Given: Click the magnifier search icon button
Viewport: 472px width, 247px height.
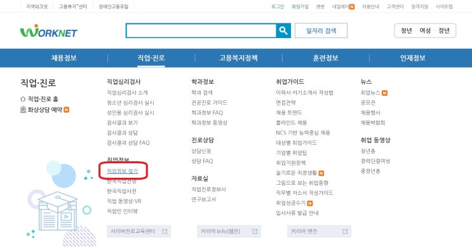Looking at the screenshot, I should 283,30.
